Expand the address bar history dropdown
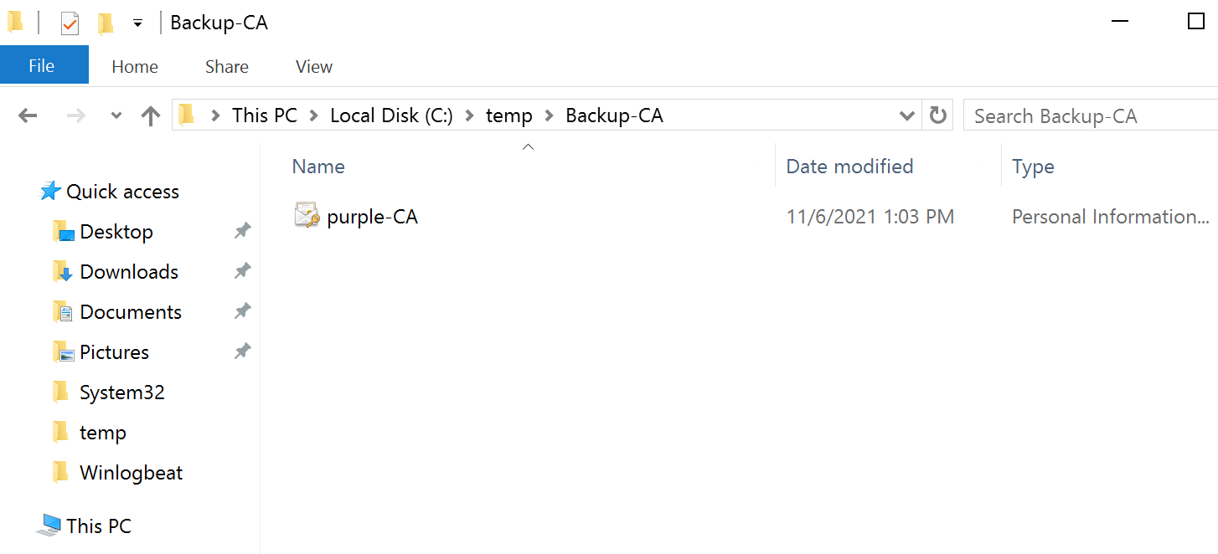 pos(906,115)
